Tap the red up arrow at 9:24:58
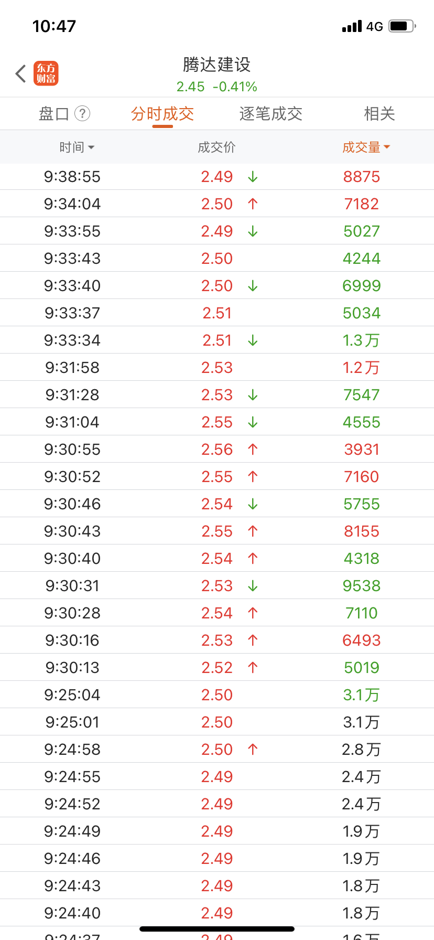434x940 pixels. [x=253, y=750]
